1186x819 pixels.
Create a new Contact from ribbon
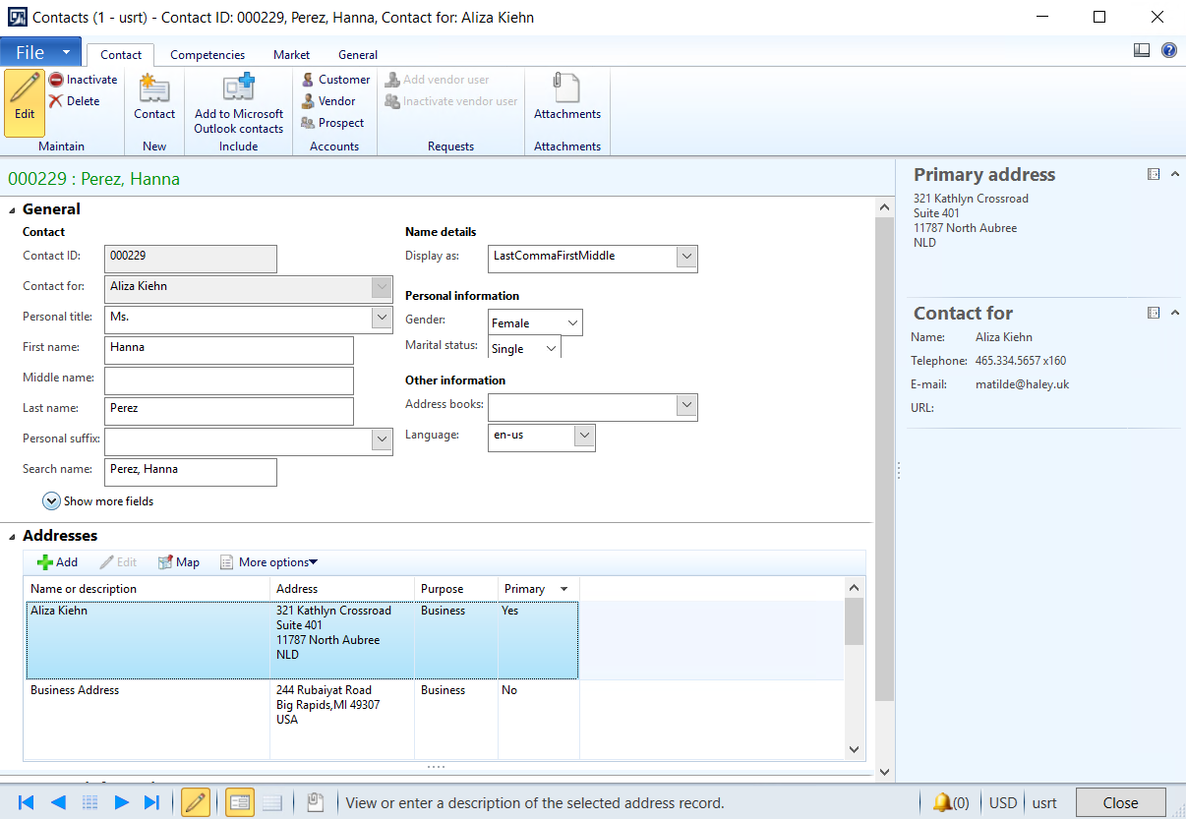(x=154, y=96)
